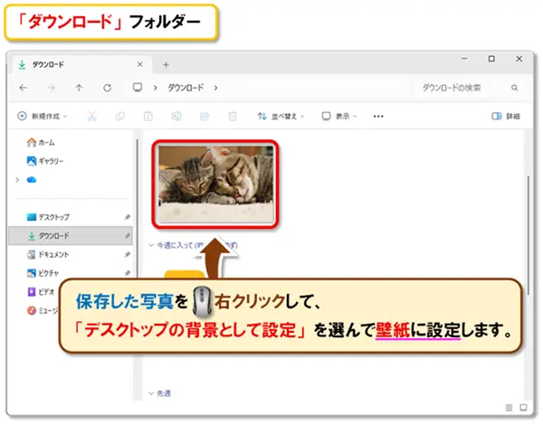Open the 新規作成 dropdown
543x425 pixels.
(x=46, y=117)
